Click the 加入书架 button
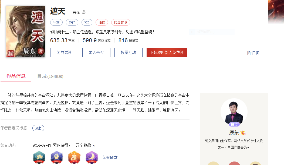The image size is (284, 165). (96, 52)
